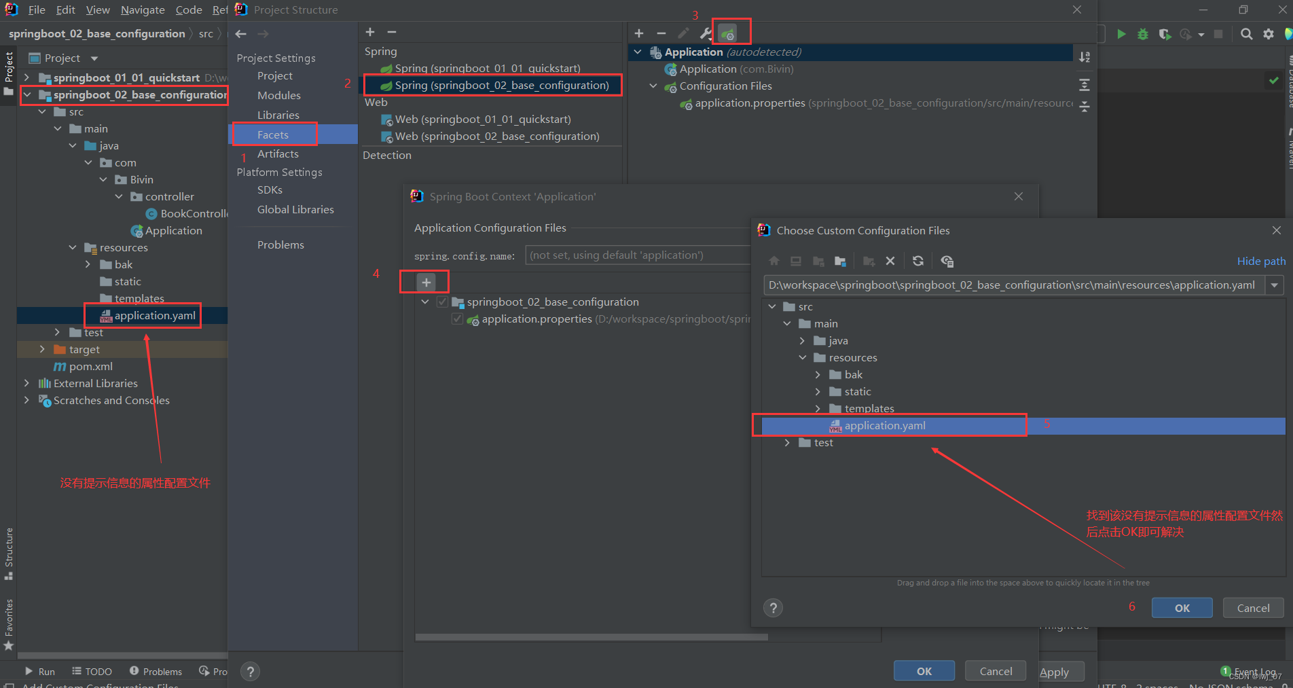
Task: Jump to module directory in file chooser
Action: [840, 261]
